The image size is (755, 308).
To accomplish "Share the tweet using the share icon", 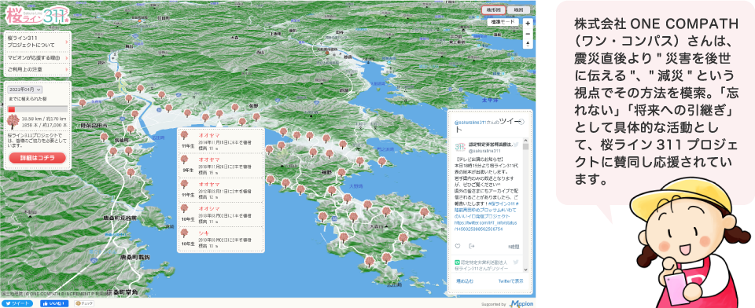I will 472,247.
